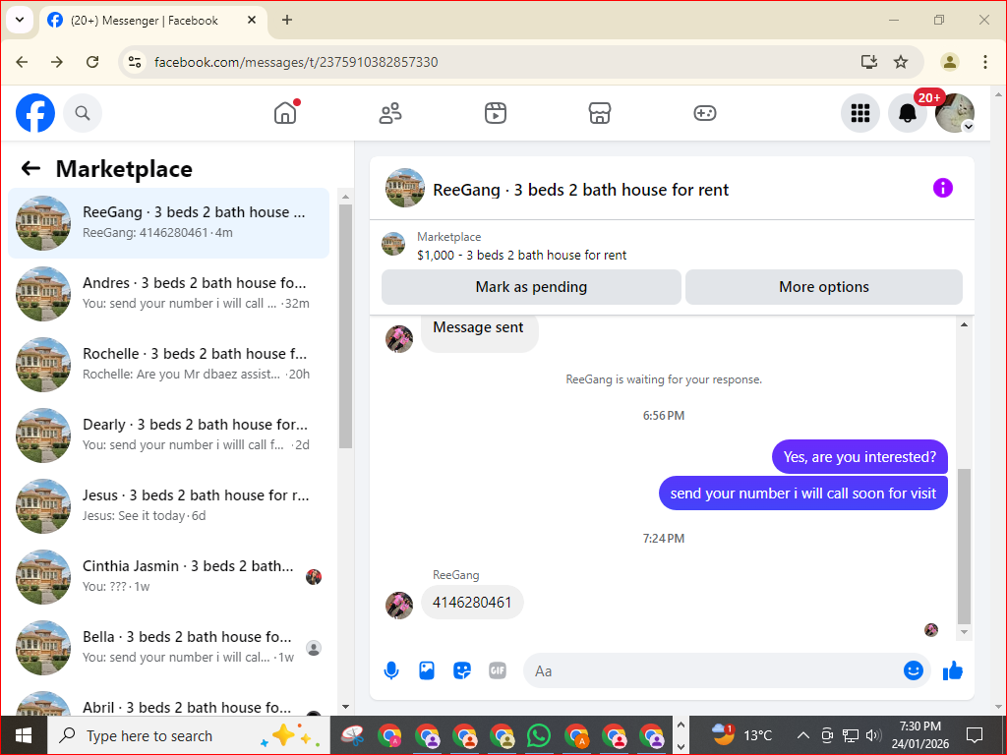Image resolution: width=1007 pixels, height=755 pixels.
Task: Click the address bar URL
Action: (x=296, y=62)
